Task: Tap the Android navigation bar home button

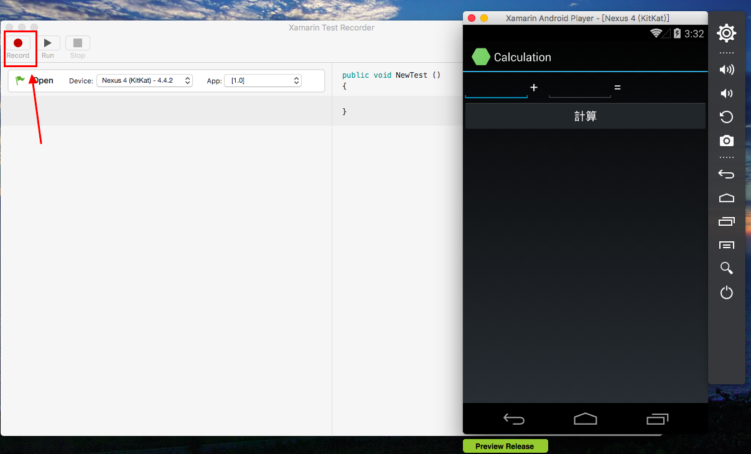Action: (585, 419)
